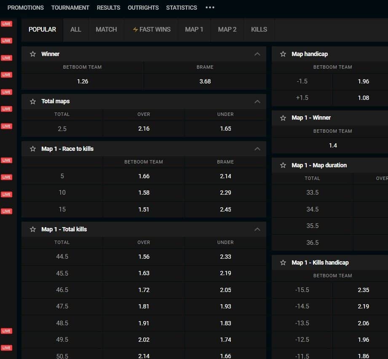Viewport: 388px width, 359px height.
Task: Favorite the Map 1 - Winner market
Action: tap(283, 118)
